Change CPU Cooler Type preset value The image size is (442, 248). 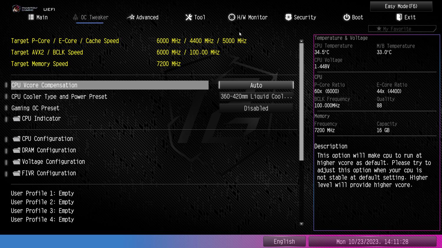(x=256, y=97)
